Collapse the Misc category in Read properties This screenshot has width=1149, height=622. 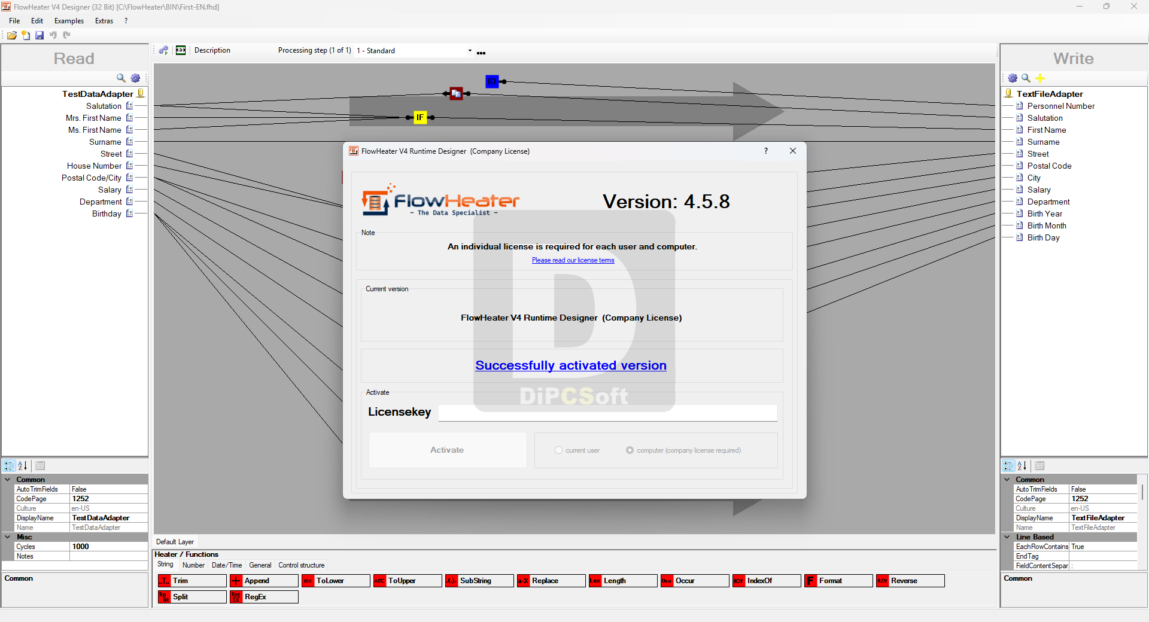[8, 537]
